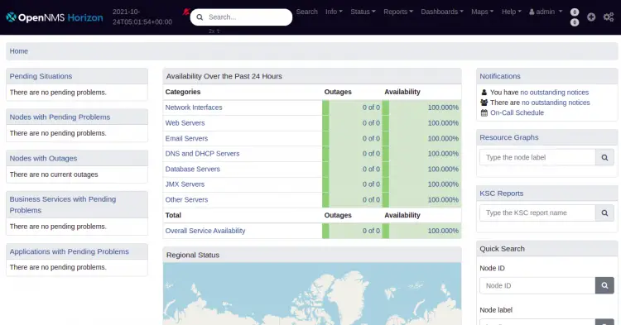Open Web Servers category
The image size is (621, 325).
[x=185, y=123]
